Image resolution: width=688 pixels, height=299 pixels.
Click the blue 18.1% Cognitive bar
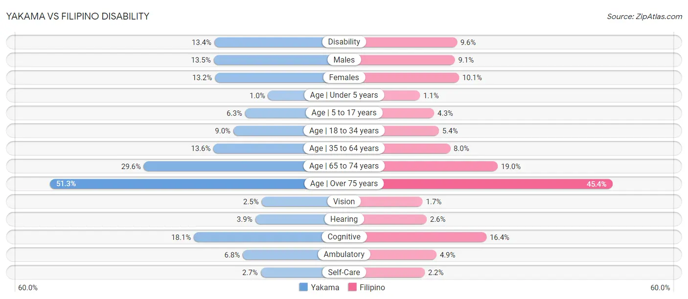point(257,237)
